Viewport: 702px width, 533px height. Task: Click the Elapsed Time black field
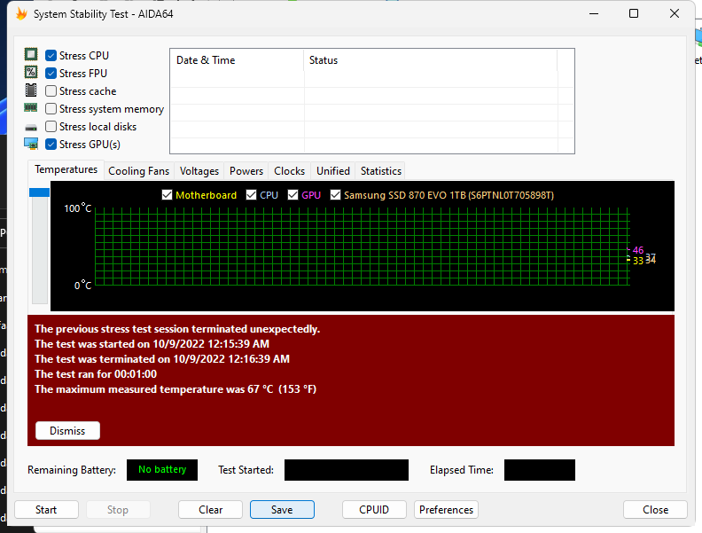click(540, 470)
